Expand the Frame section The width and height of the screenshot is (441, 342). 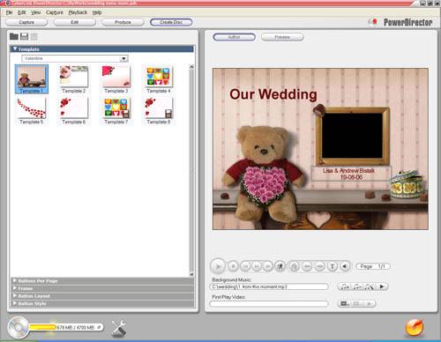102,288
